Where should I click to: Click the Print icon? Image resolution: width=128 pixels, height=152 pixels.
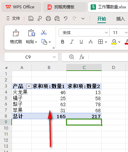[x=48, y=18]
